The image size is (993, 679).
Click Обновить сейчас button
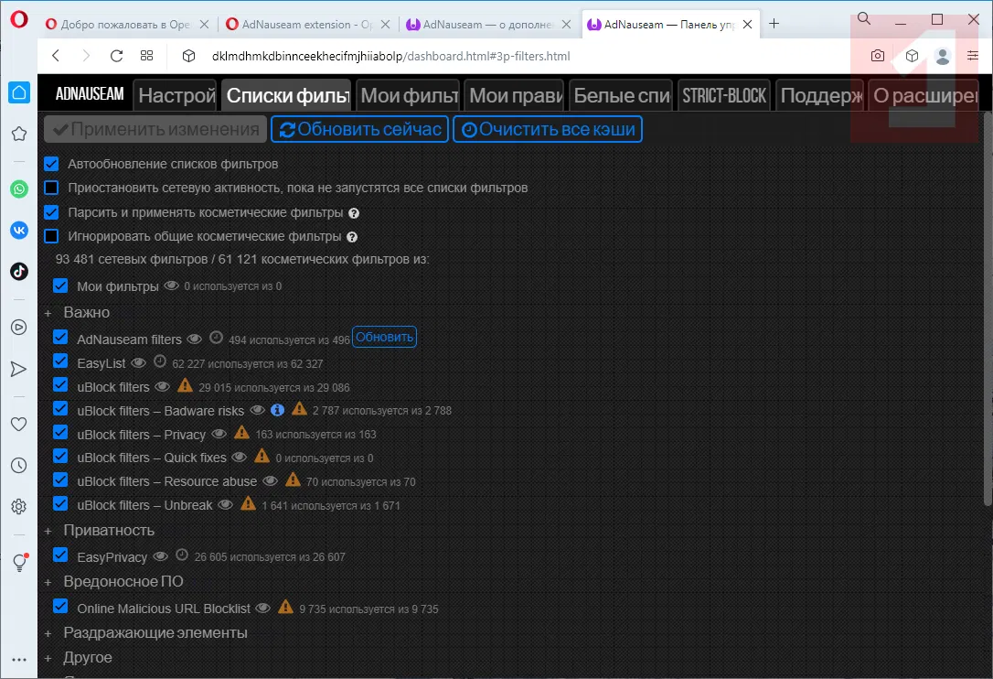pyautogui.click(x=360, y=129)
